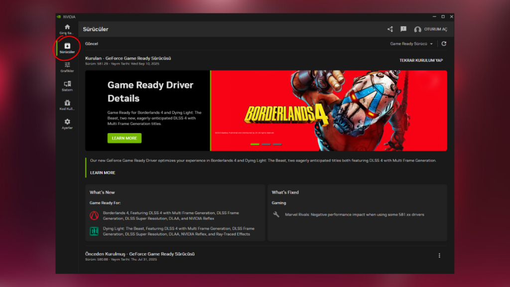Screen dimensions: 510x287
Task: Open Ayarlar settings gear
Action: 67,122
